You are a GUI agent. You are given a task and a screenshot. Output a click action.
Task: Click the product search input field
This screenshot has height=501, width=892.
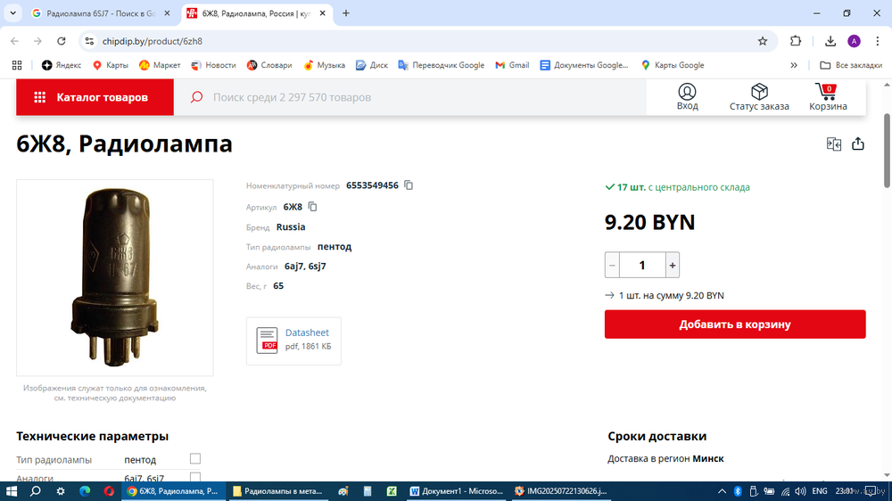[419, 97]
